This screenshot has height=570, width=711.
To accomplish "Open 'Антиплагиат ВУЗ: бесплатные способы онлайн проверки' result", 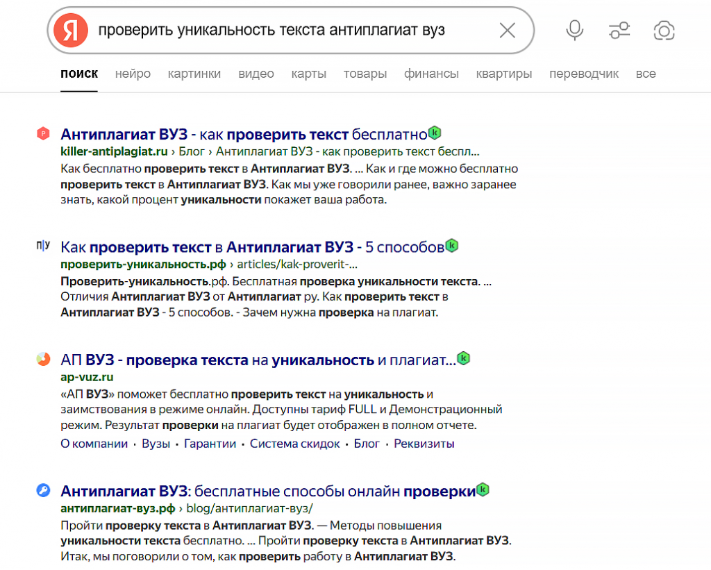I will click(x=268, y=491).
